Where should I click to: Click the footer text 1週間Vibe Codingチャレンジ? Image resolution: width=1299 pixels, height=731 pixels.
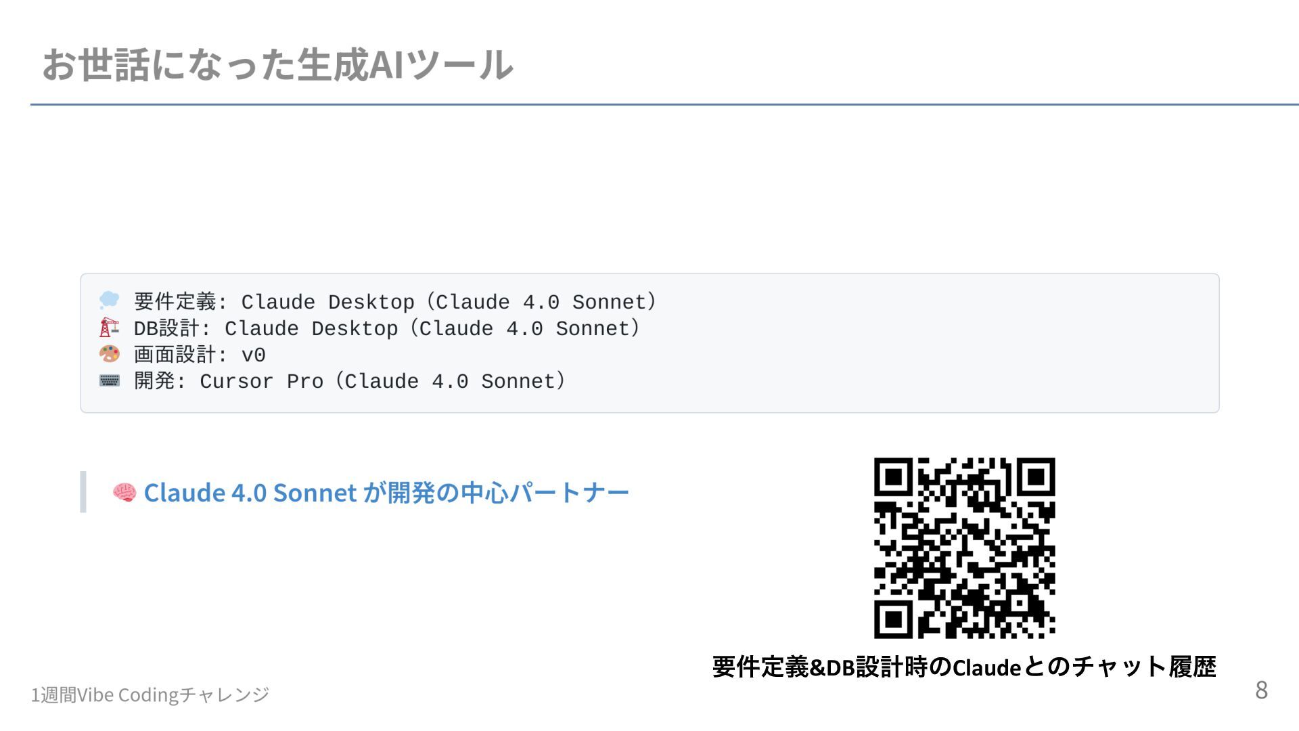[x=150, y=695]
